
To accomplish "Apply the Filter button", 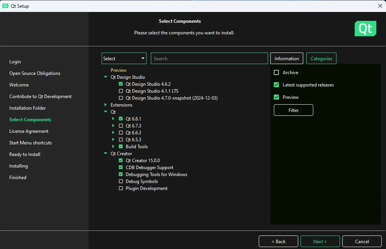I will coord(294,110).
